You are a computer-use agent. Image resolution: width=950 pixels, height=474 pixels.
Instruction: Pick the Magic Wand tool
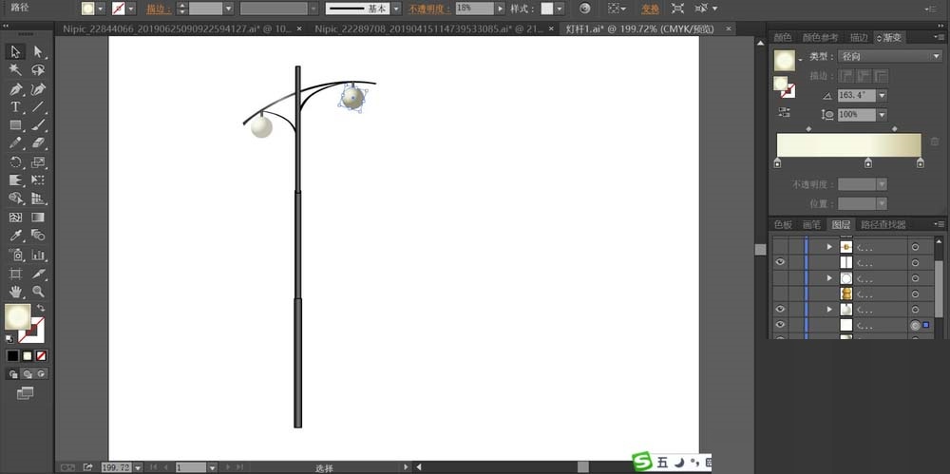coord(16,70)
